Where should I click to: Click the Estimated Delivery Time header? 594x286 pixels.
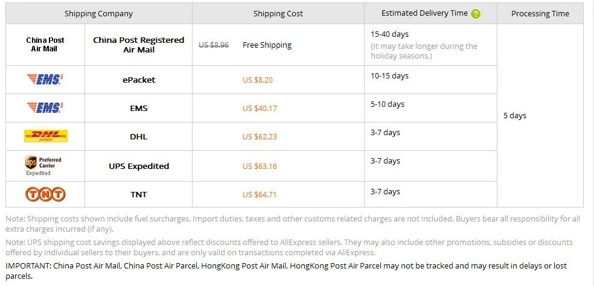[x=424, y=13]
